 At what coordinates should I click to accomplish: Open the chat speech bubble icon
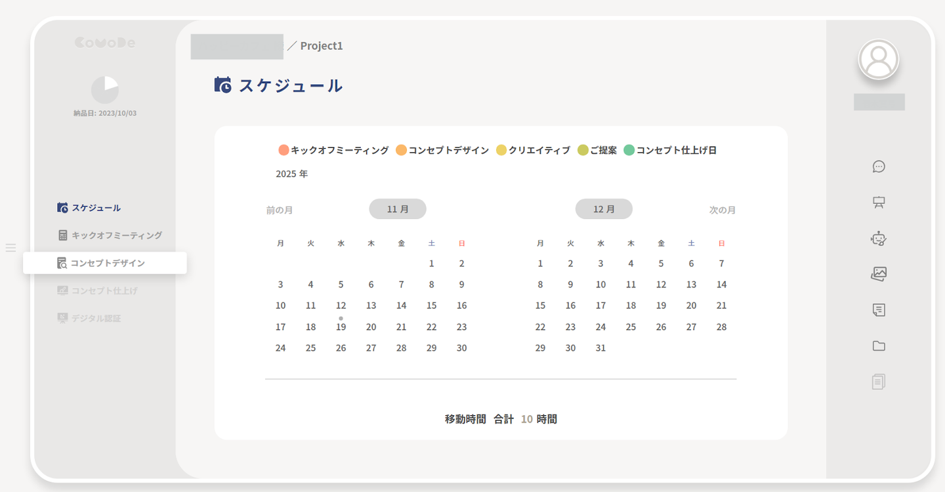(879, 167)
